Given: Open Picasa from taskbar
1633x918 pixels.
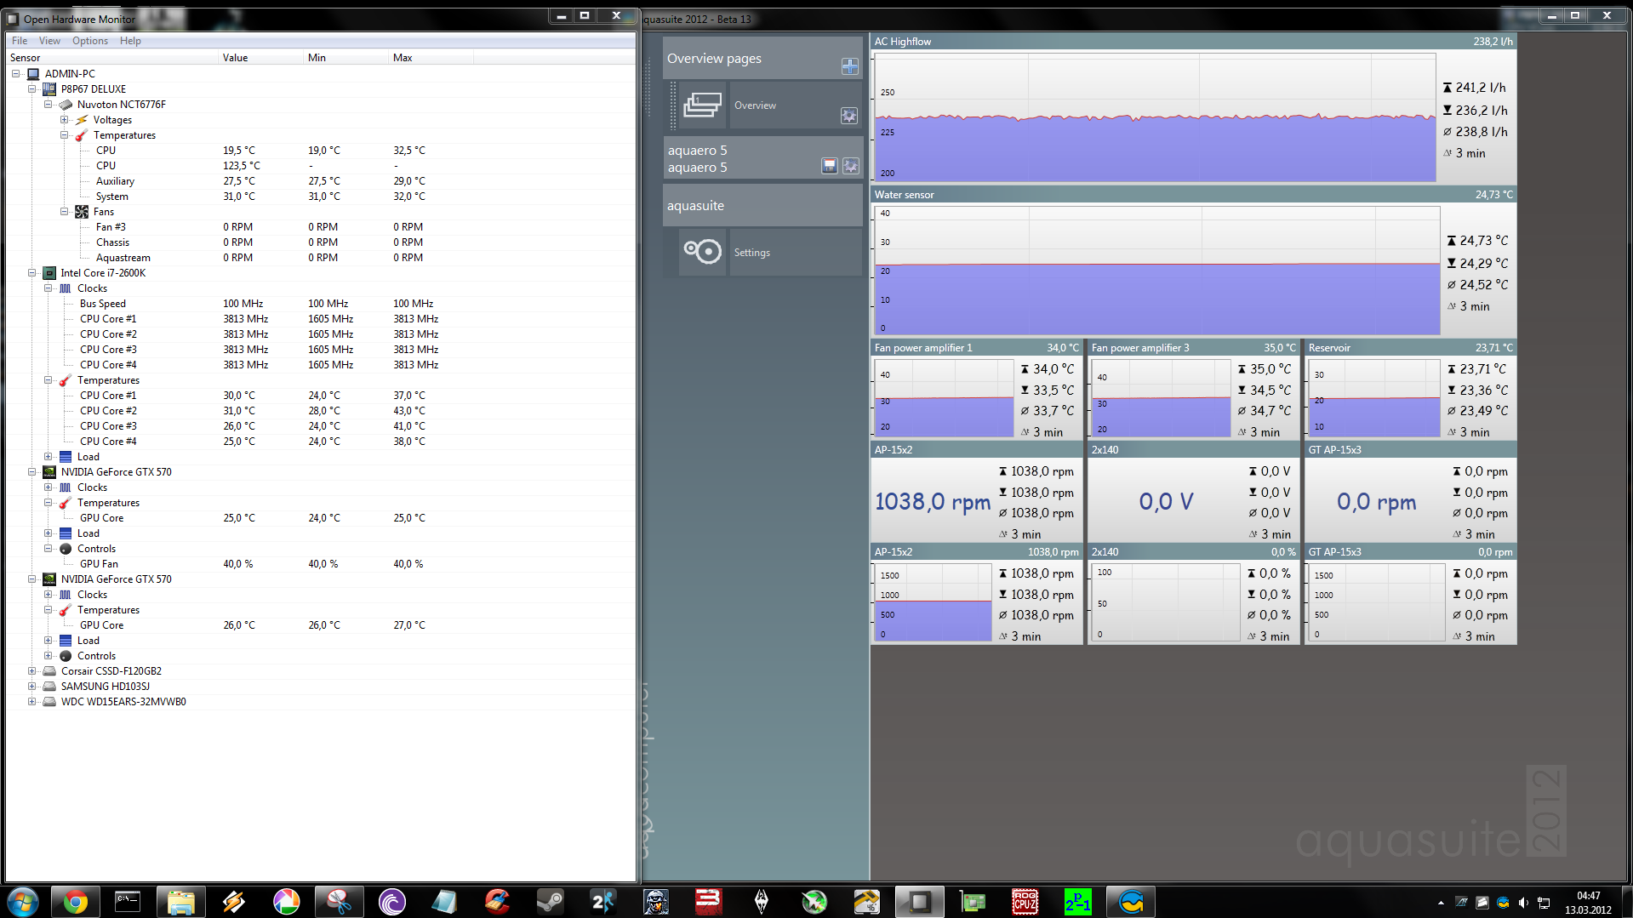Looking at the screenshot, I should tap(286, 902).
